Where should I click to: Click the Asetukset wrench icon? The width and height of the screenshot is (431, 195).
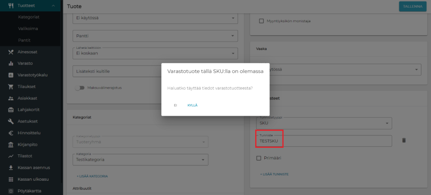[x=11, y=121]
